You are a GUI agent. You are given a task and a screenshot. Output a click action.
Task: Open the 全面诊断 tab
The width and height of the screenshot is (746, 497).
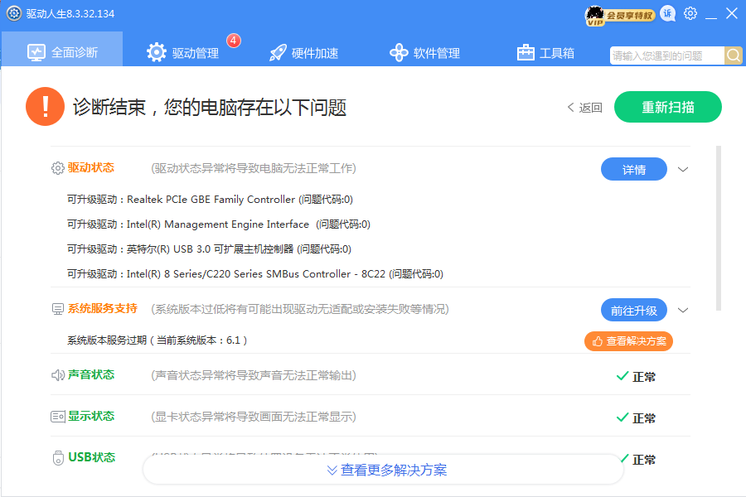pyautogui.click(x=62, y=49)
